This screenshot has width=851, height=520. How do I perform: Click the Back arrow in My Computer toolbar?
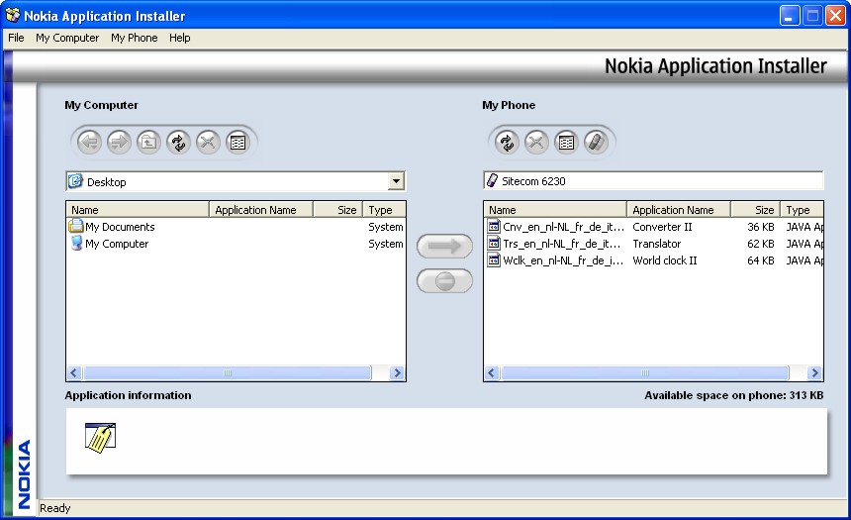tap(89, 143)
